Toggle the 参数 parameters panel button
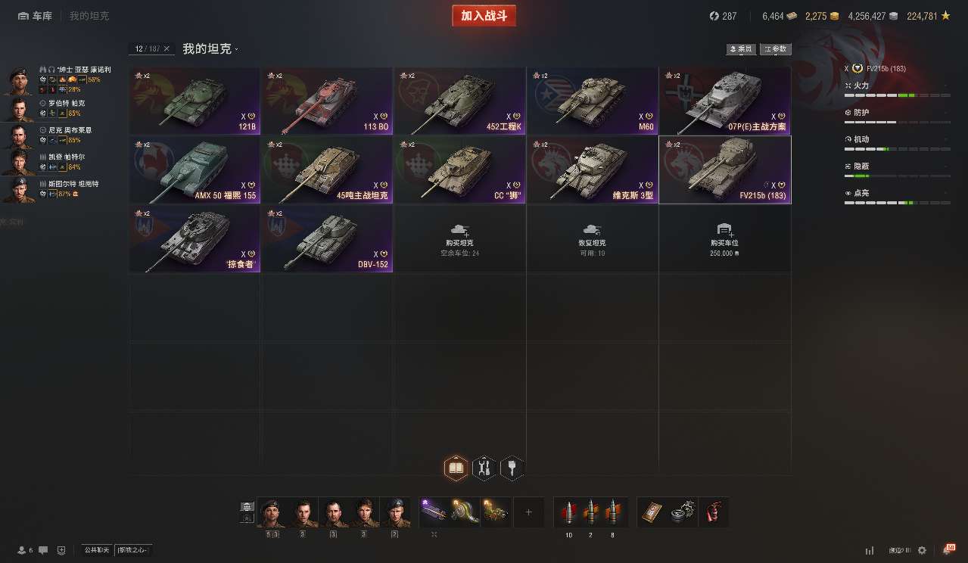968x563 pixels. point(776,49)
